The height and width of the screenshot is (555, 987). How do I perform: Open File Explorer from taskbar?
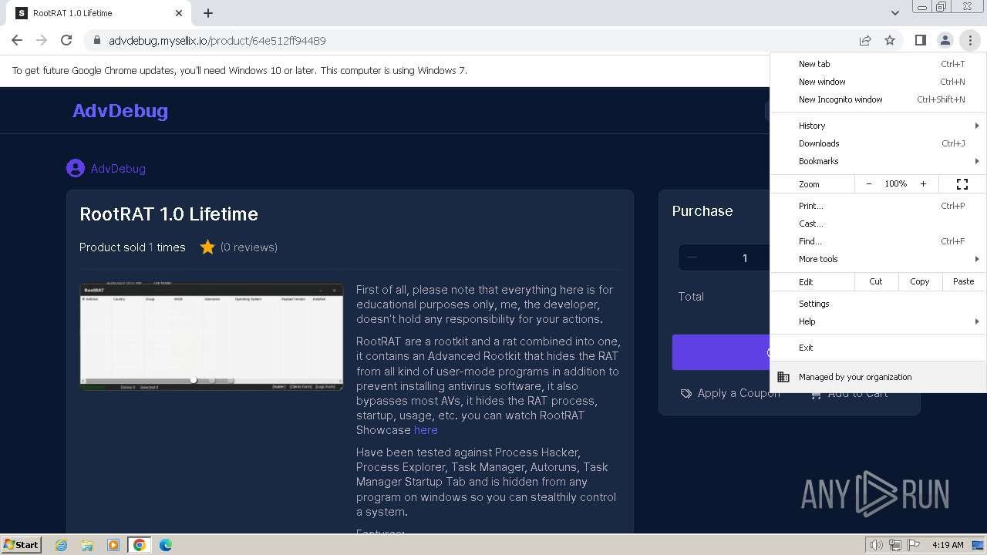(87, 545)
